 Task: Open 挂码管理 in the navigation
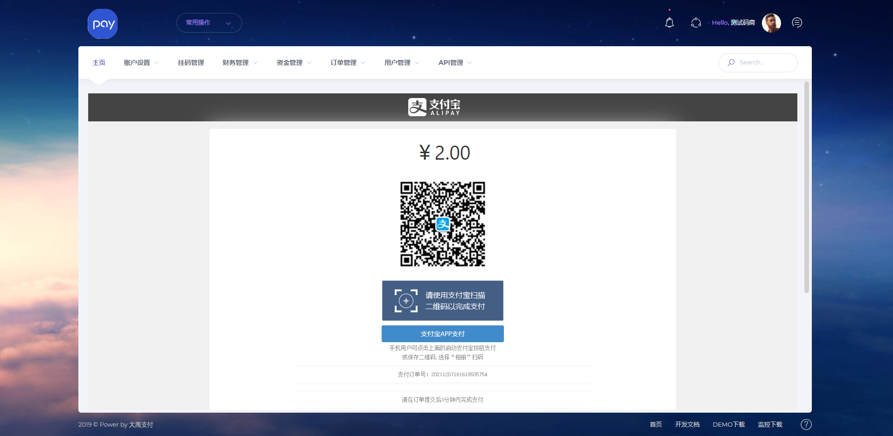pyautogui.click(x=191, y=63)
